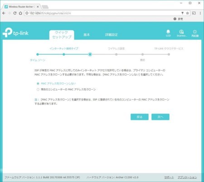Open the Application (アプリケーション) link in footer
This screenshot has height=182, width=204.
(x=187, y=177)
